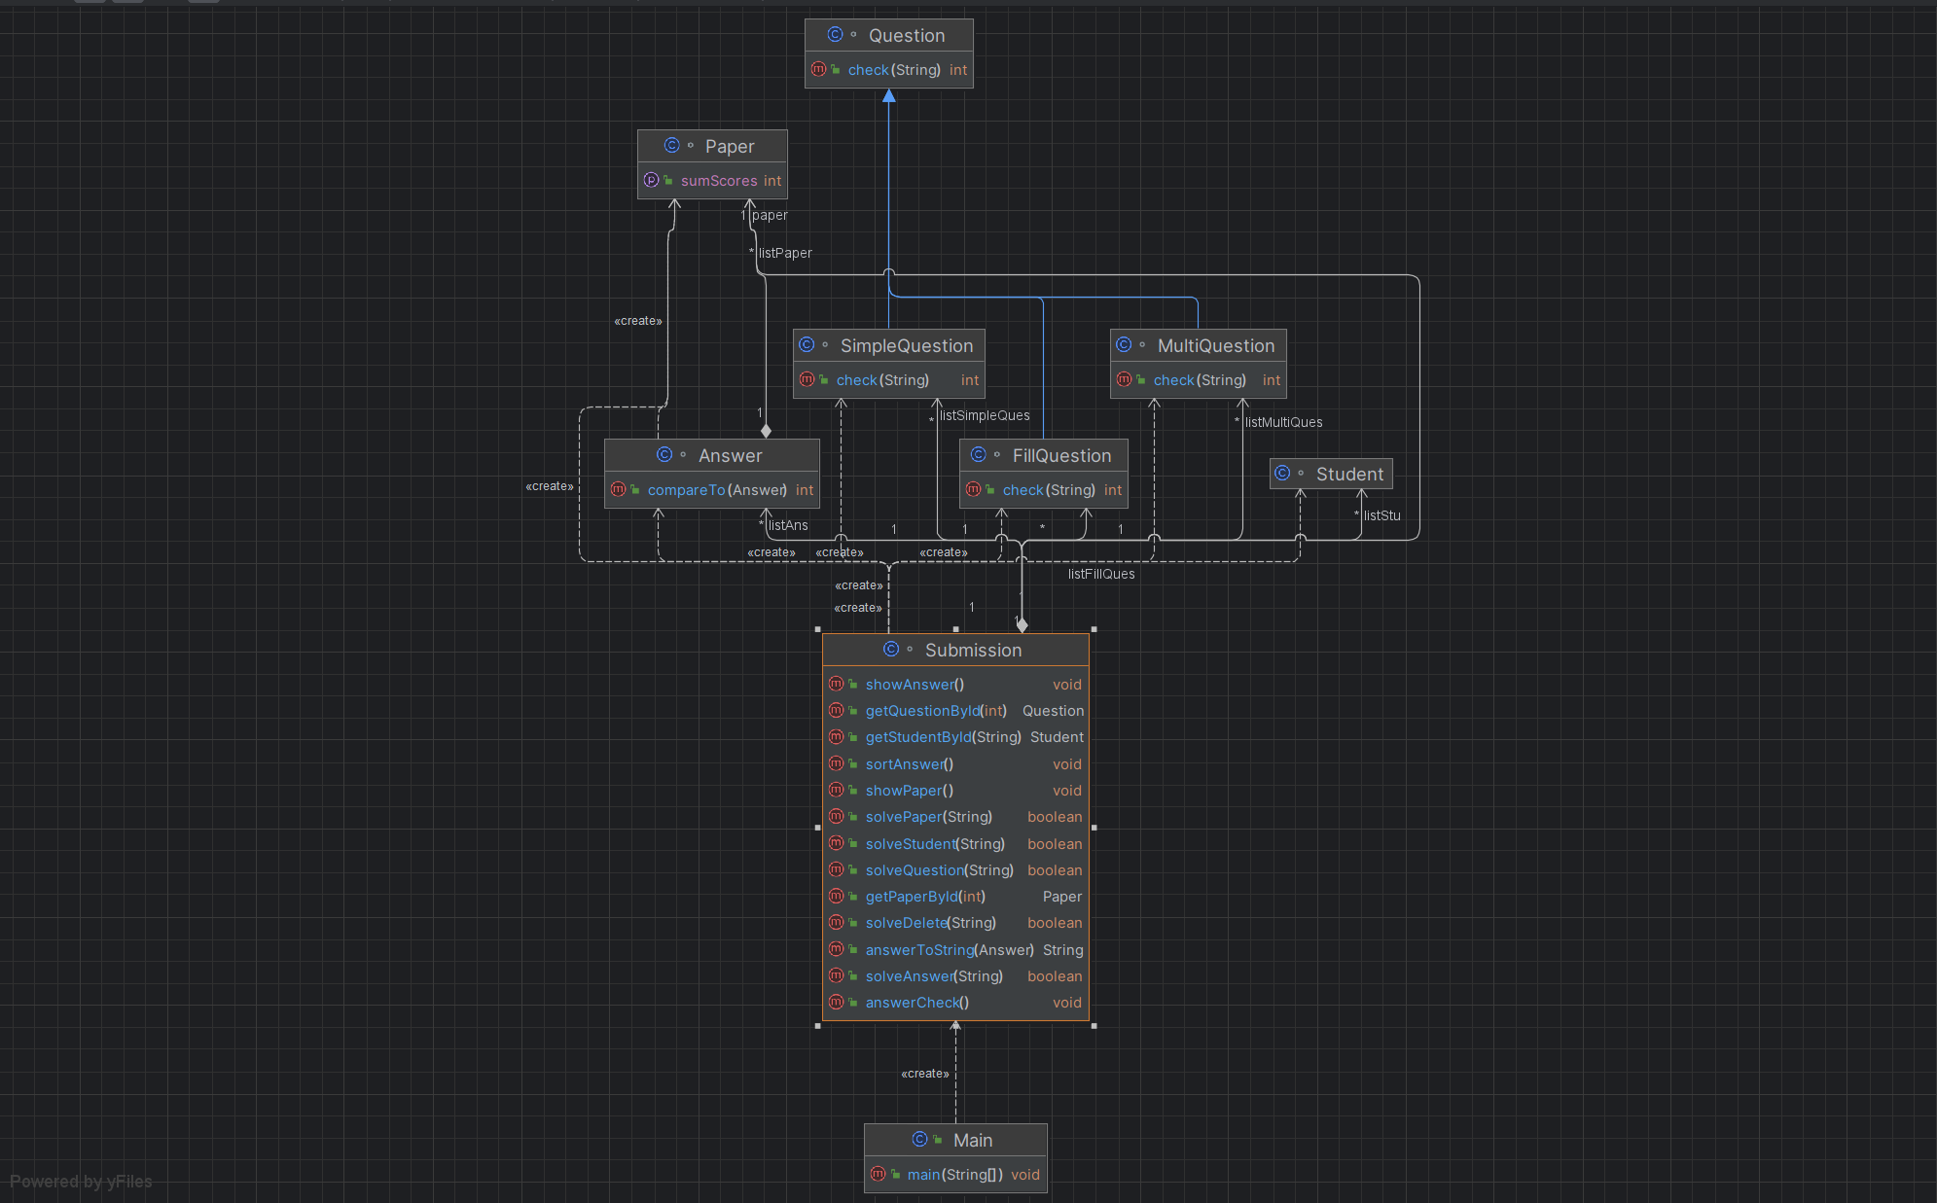Select the FillQuestion class title
Screen dimensions: 1937x1203
1061,456
